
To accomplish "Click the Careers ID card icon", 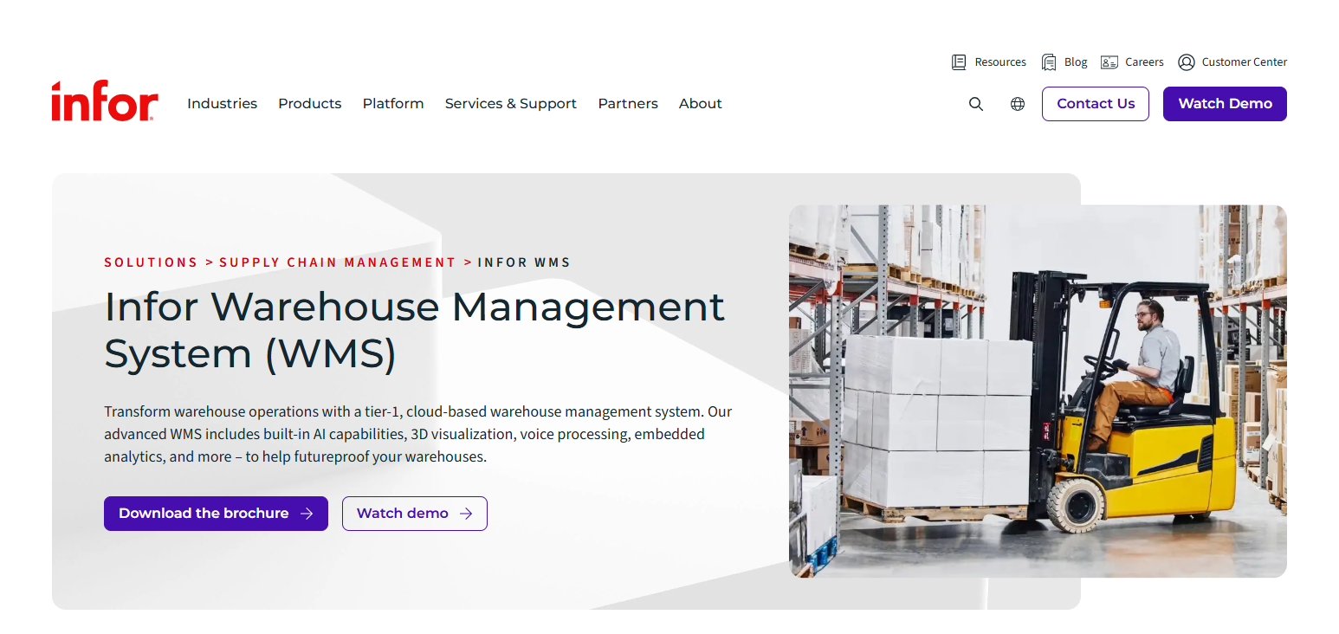I will (x=1109, y=62).
